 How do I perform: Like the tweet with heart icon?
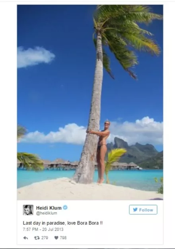pos(56,238)
